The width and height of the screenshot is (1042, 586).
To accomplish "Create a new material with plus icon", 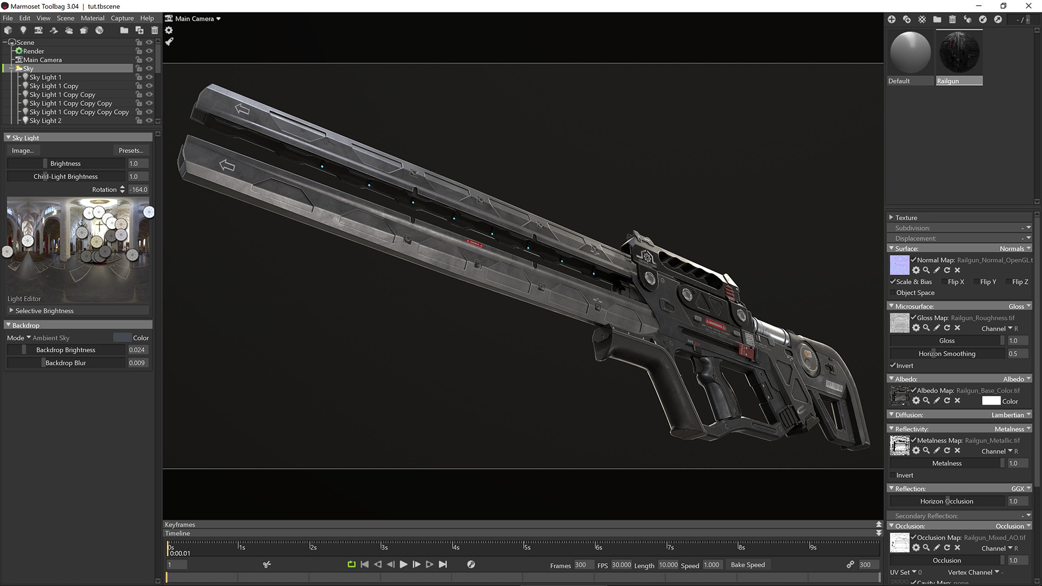I will (892, 20).
